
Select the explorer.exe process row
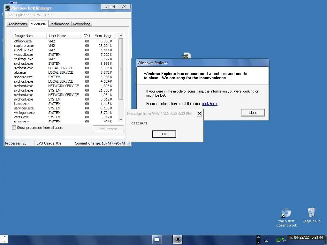coord(65,46)
